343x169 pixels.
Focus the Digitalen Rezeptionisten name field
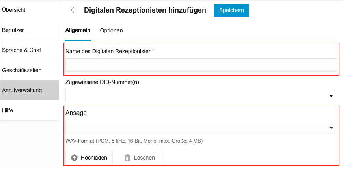[x=201, y=65]
